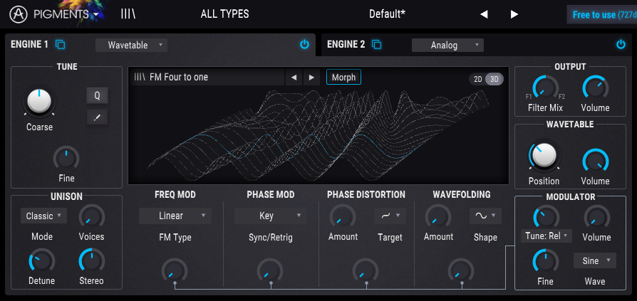The height and width of the screenshot is (301, 637).
Task: Click the Modulator Fine knob
Action: 545,262
